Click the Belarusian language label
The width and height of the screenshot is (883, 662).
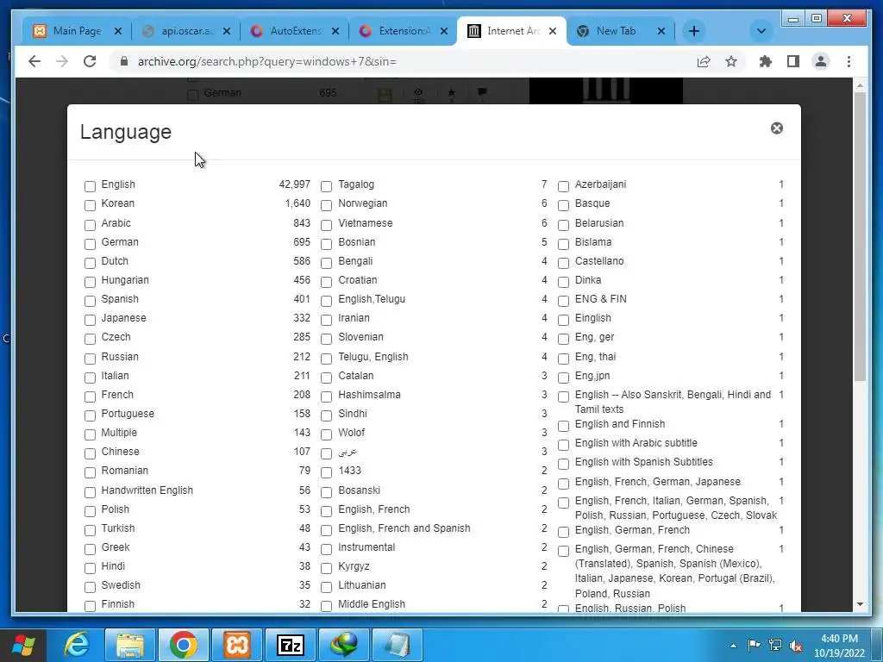tap(599, 223)
